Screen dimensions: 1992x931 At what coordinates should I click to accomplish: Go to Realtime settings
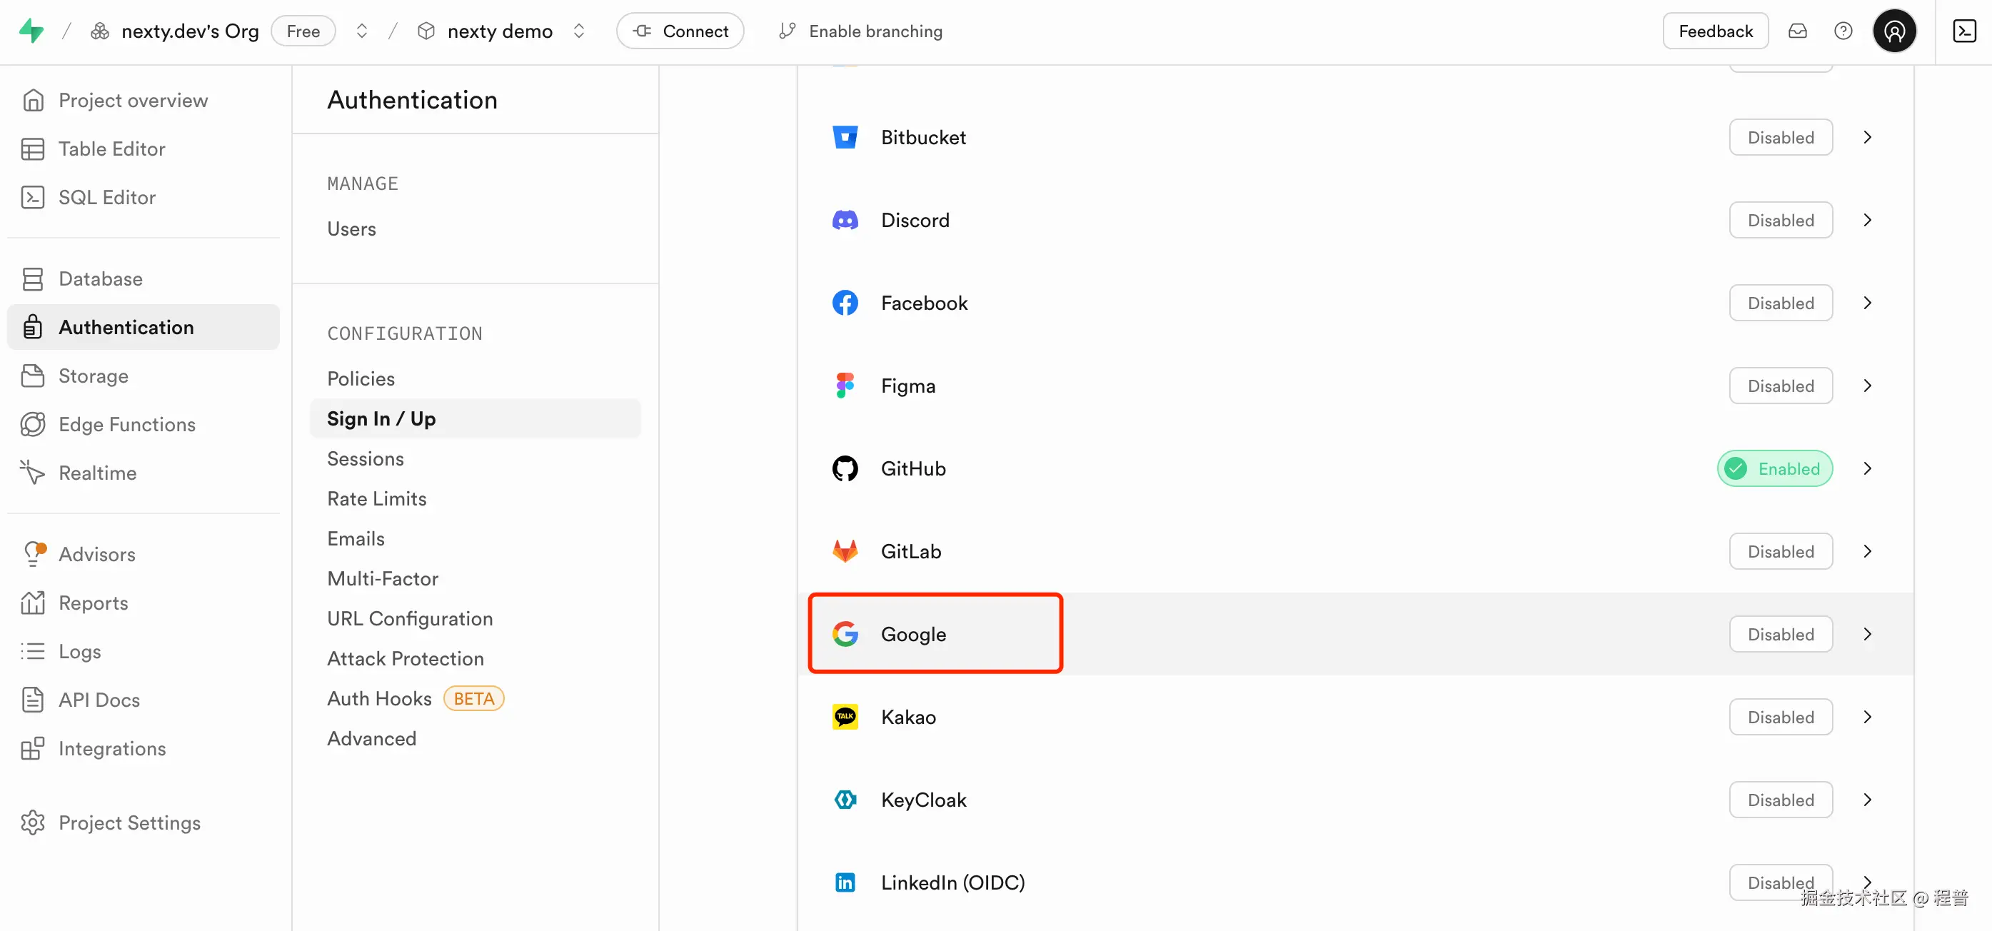[97, 473]
